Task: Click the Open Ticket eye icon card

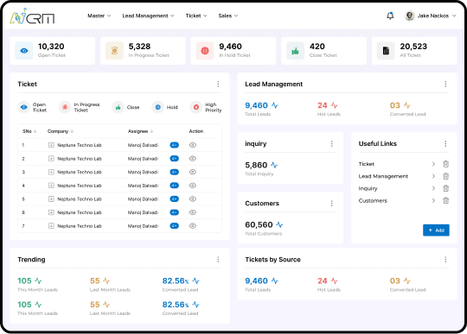Action: (x=24, y=51)
